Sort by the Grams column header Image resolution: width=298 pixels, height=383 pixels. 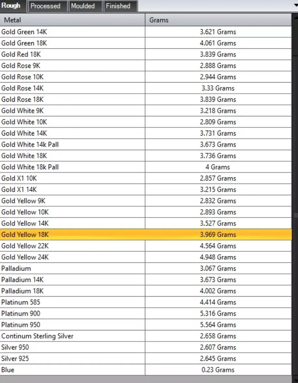[218, 20]
